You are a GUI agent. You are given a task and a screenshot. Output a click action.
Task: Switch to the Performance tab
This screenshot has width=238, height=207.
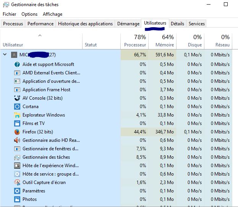(40, 24)
